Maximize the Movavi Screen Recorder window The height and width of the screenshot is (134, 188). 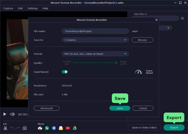180,3
